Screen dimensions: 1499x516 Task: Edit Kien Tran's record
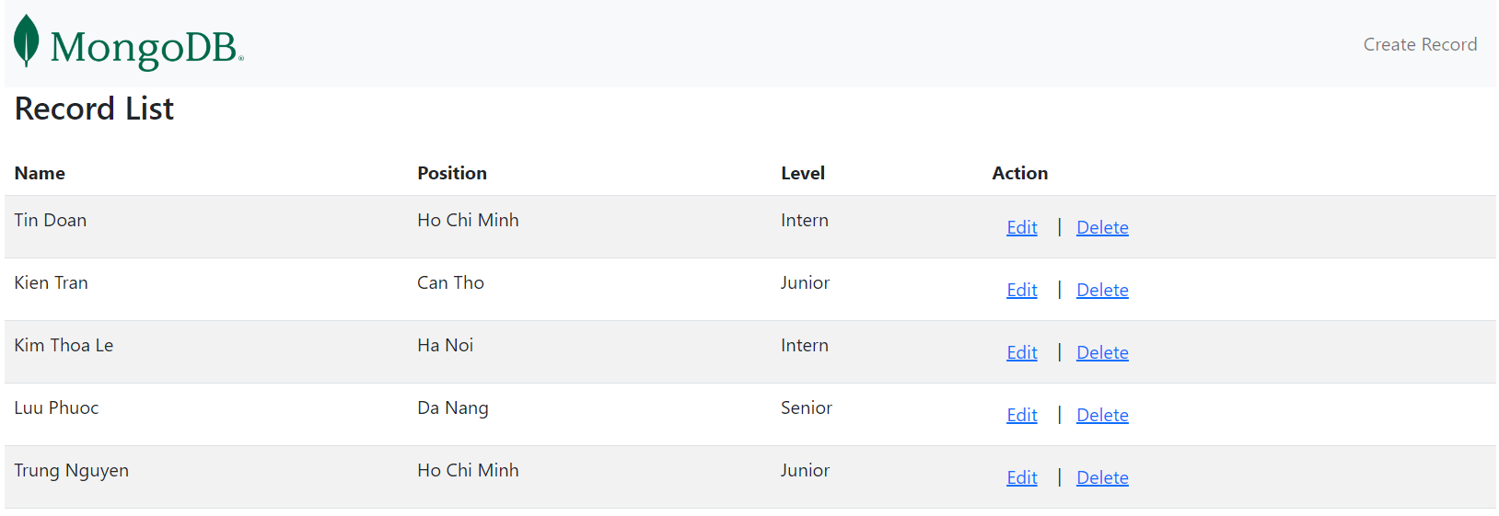point(1021,290)
